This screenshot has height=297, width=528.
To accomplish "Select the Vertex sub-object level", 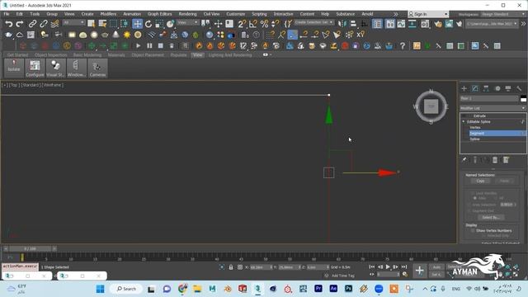I will tap(475, 128).
